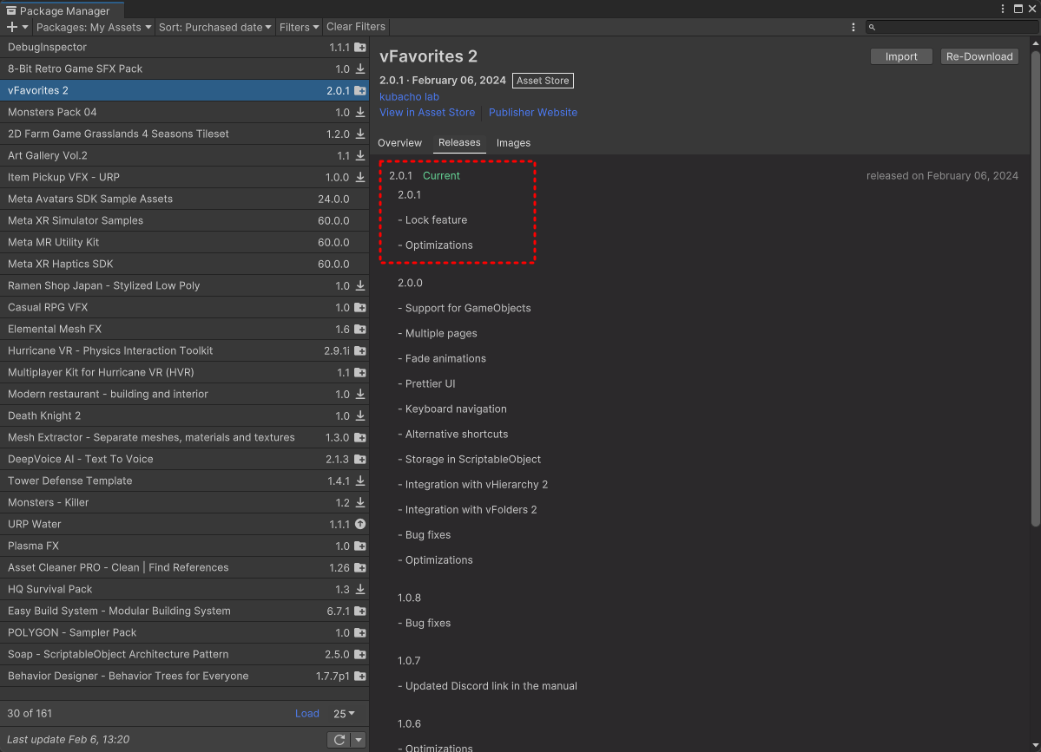Click the update arrow icon for URP Water
This screenshot has height=752, width=1041.
359,524
